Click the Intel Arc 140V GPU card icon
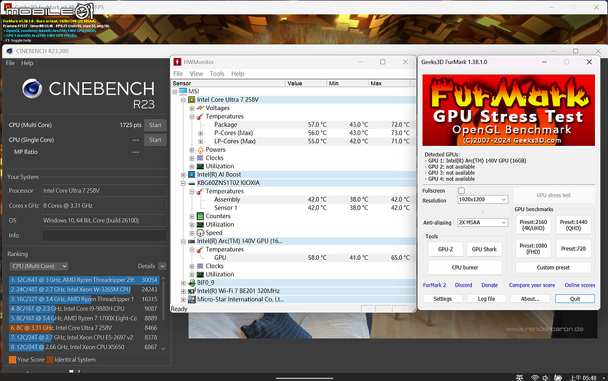 [191, 242]
